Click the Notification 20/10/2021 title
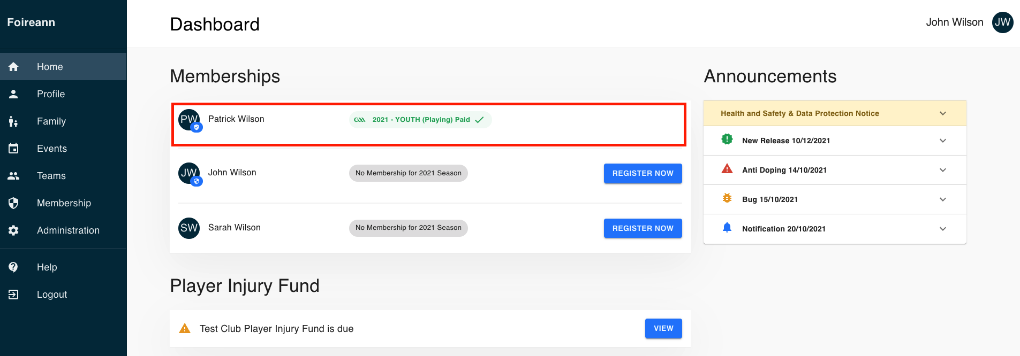The height and width of the screenshot is (356, 1020). click(784, 229)
